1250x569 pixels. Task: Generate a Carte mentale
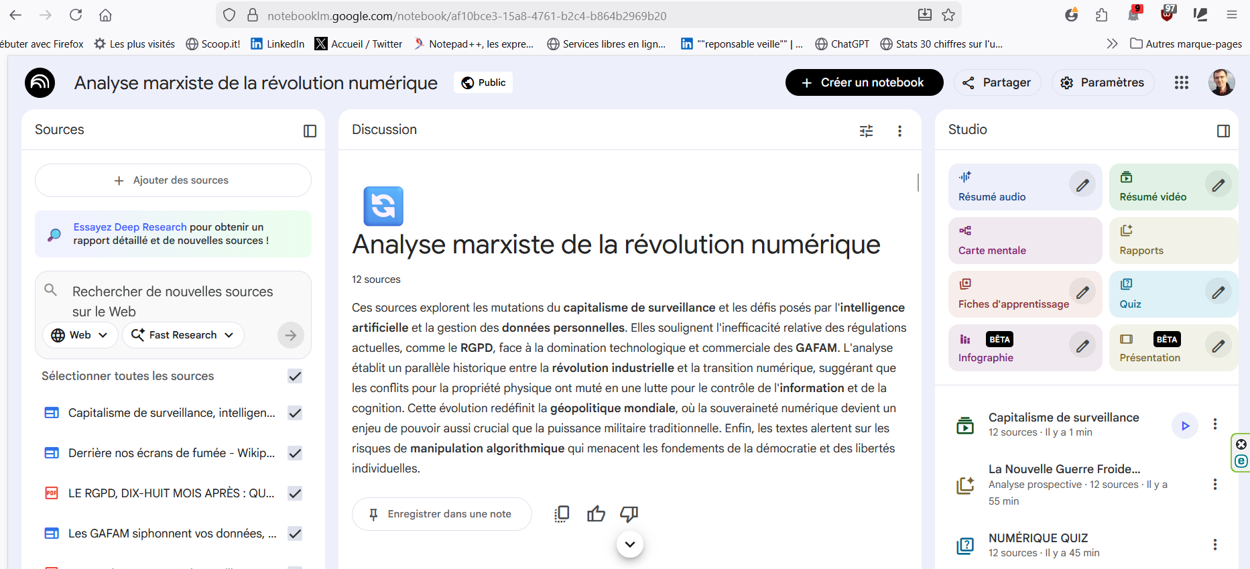coord(1025,241)
